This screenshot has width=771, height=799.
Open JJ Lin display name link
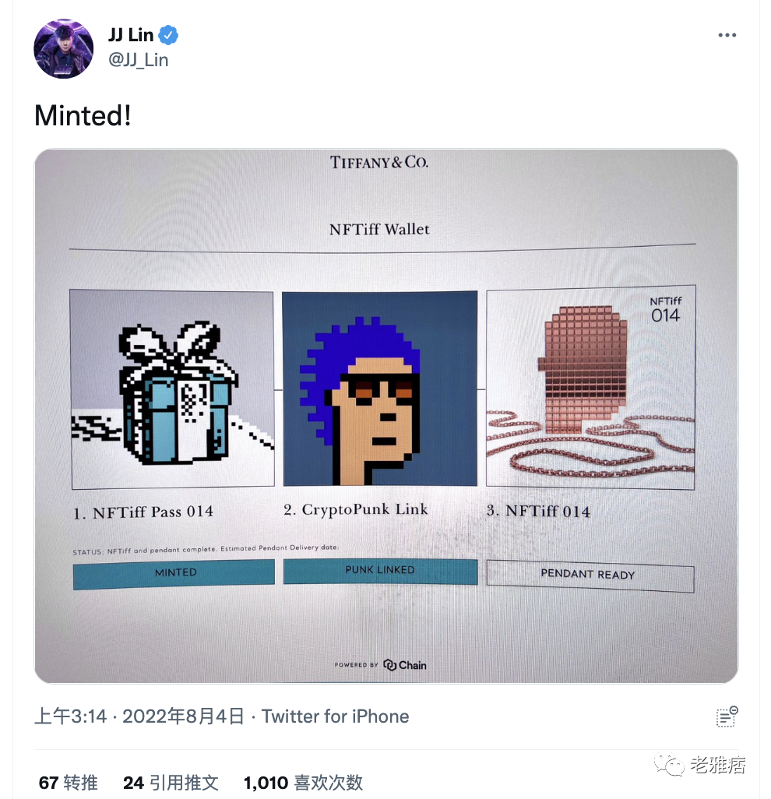(x=131, y=35)
